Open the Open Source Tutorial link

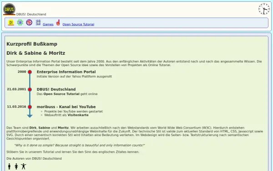click(x=78, y=25)
